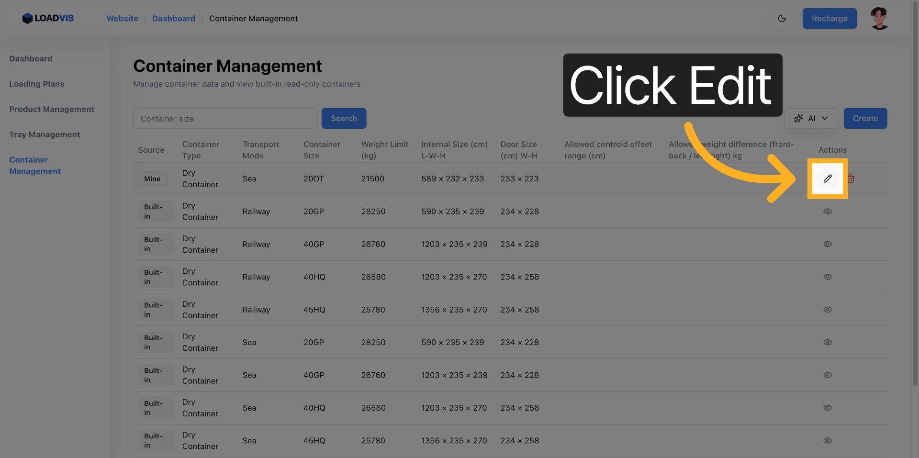View the Railway 45HQ container via eye icon
Screen dimensions: 919x458
click(827, 310)
